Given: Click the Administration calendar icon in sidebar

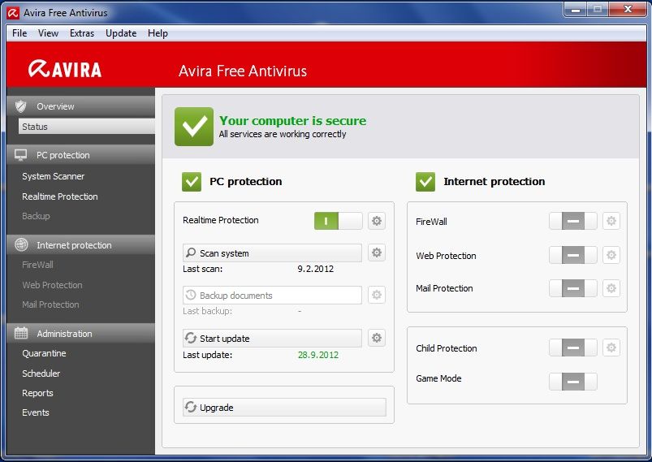Looking at the screenshot, I should 21,334.
